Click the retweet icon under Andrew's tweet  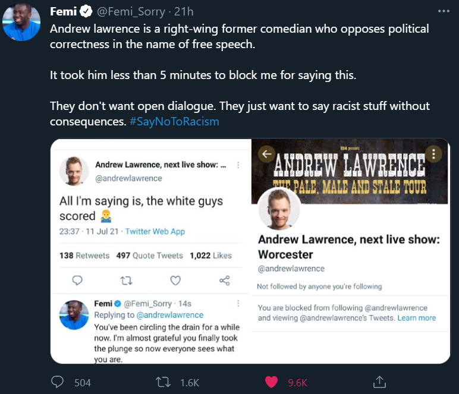point(126,281)
